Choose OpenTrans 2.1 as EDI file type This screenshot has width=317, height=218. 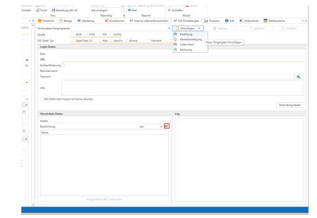point(73,41)
